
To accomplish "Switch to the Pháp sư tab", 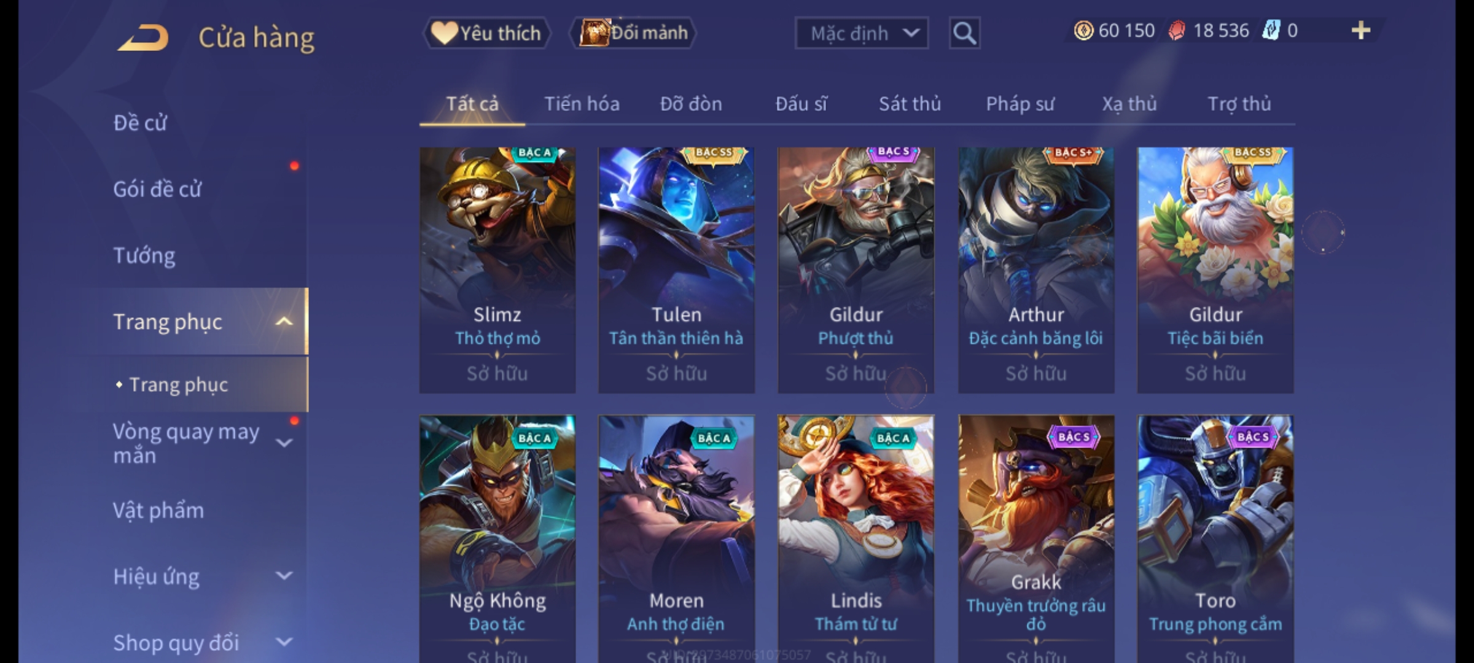I will (1020, 104).
